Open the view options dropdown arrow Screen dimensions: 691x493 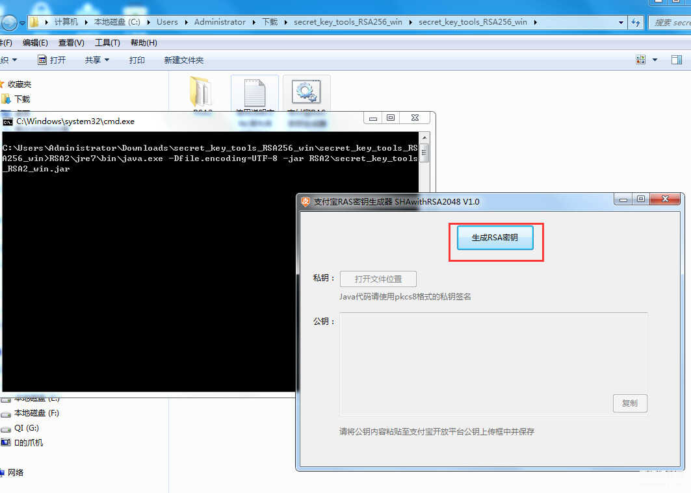[655, 60]
